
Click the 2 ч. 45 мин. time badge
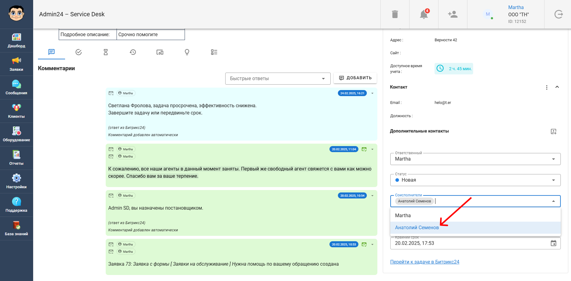454,69
